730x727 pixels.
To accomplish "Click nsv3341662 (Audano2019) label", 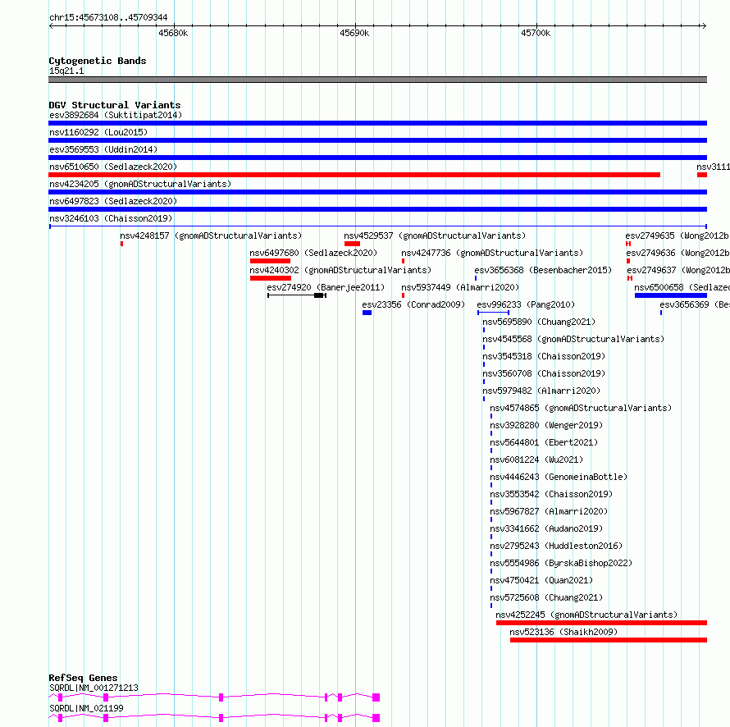I will pos(546,528).
